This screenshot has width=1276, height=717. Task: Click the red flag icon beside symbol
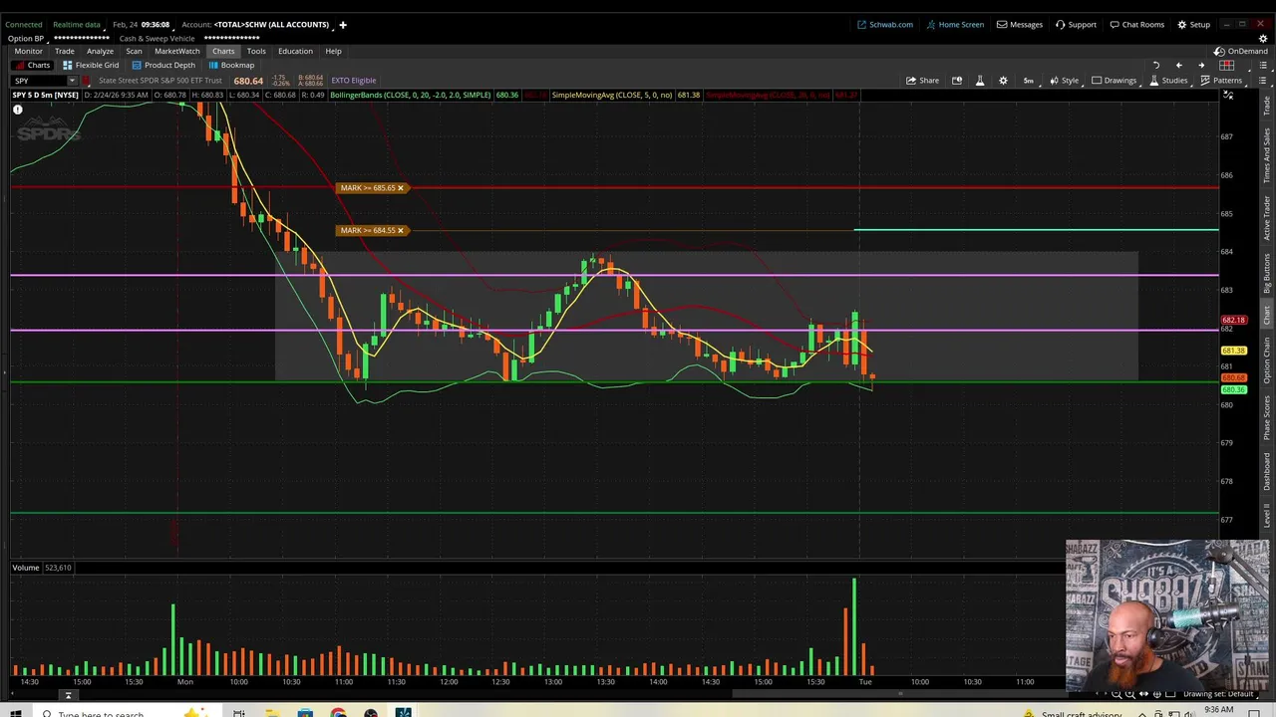point(87,81)
